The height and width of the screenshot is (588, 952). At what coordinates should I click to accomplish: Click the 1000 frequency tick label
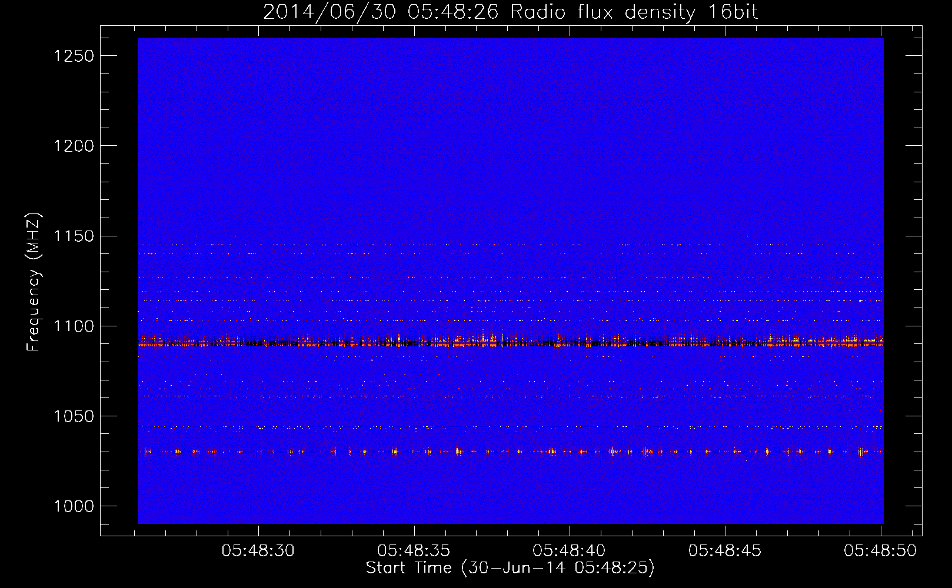pyautogui.click(x=74, y=506)
